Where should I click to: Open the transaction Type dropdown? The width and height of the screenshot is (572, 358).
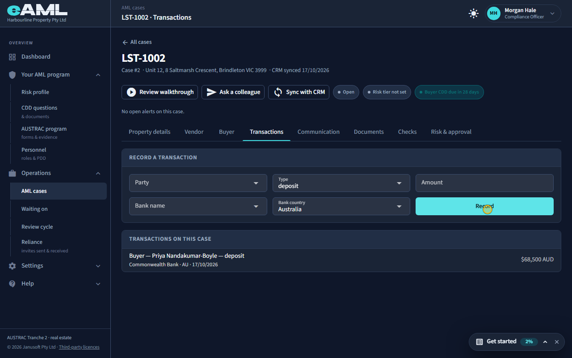(x=341, y=183)
